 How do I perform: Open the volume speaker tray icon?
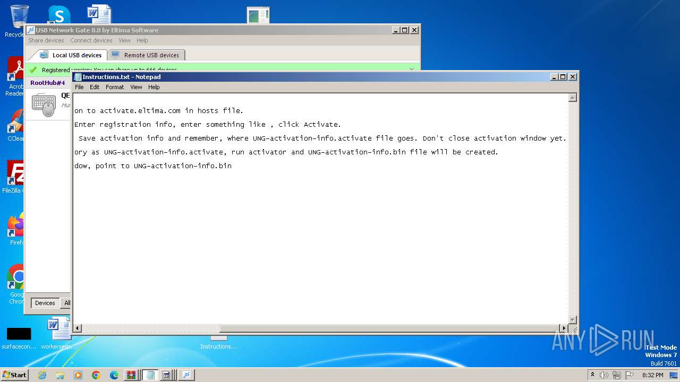(604, 375)
